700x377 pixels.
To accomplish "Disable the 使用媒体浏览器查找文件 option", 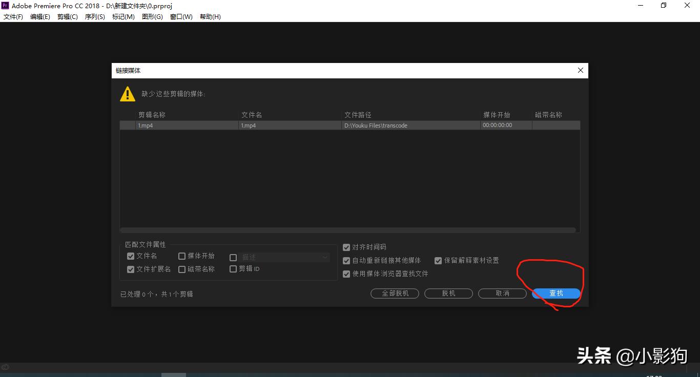I will (346, 274).
